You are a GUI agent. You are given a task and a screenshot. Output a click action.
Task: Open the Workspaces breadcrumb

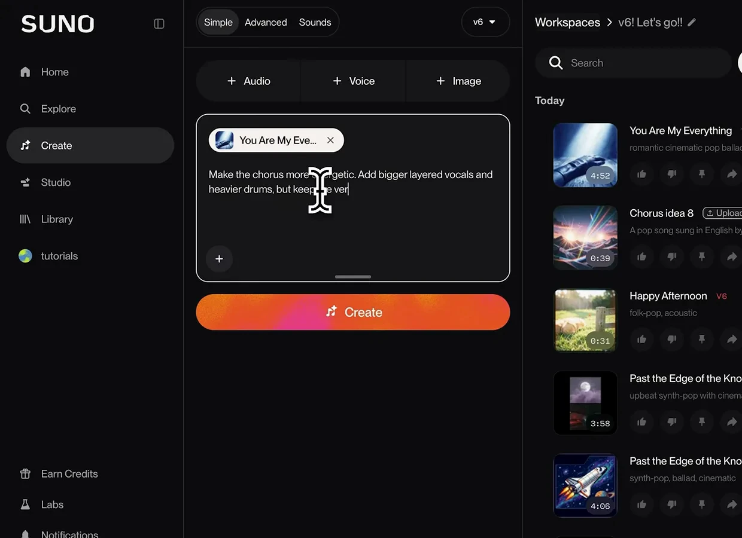coord(567,22)
